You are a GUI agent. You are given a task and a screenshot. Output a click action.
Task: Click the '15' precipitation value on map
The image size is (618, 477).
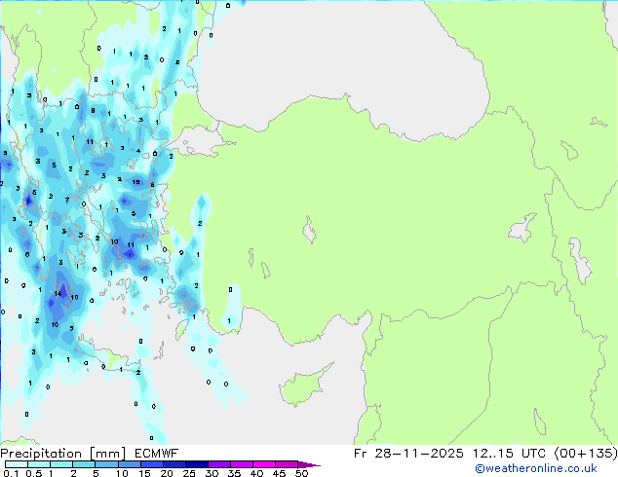pyautogui.click(x=135, y=182)
